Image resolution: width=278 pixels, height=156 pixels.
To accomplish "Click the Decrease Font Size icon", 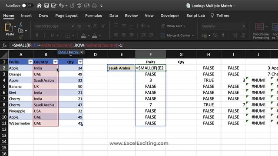I will tap(103, 26).
